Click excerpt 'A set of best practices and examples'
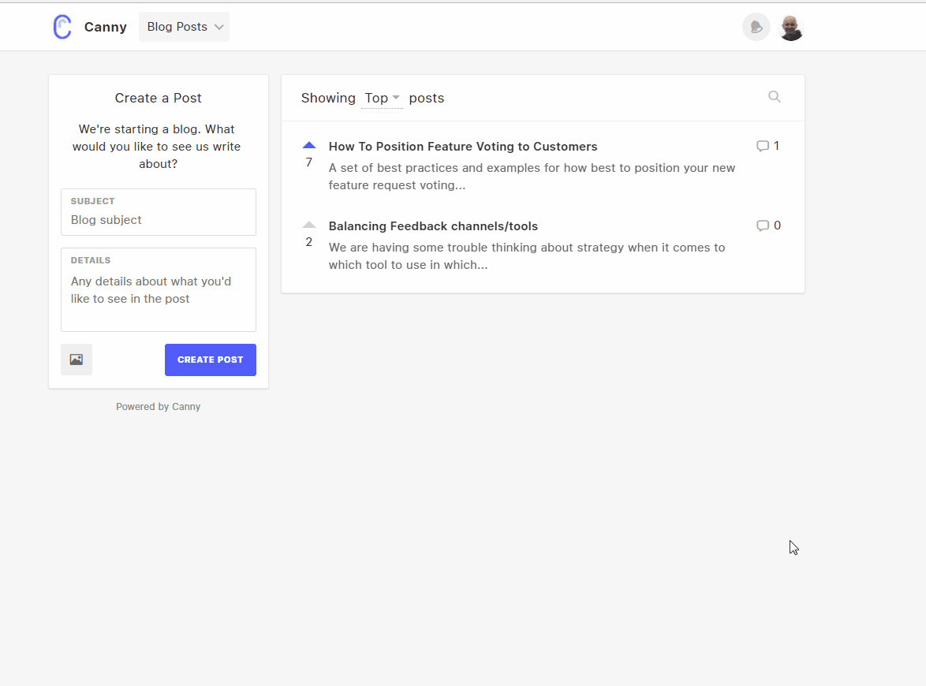 coord(532,177)
